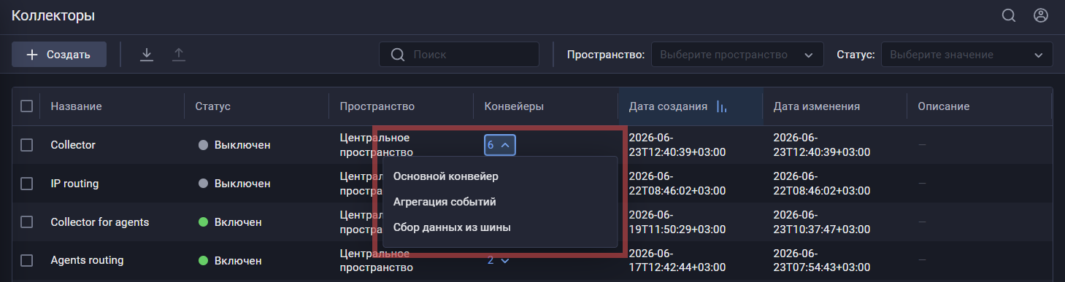Expand the 2 conveyors list for Agents routing
Viewport: 1065px width, 282px height.
tap(498, 260)
